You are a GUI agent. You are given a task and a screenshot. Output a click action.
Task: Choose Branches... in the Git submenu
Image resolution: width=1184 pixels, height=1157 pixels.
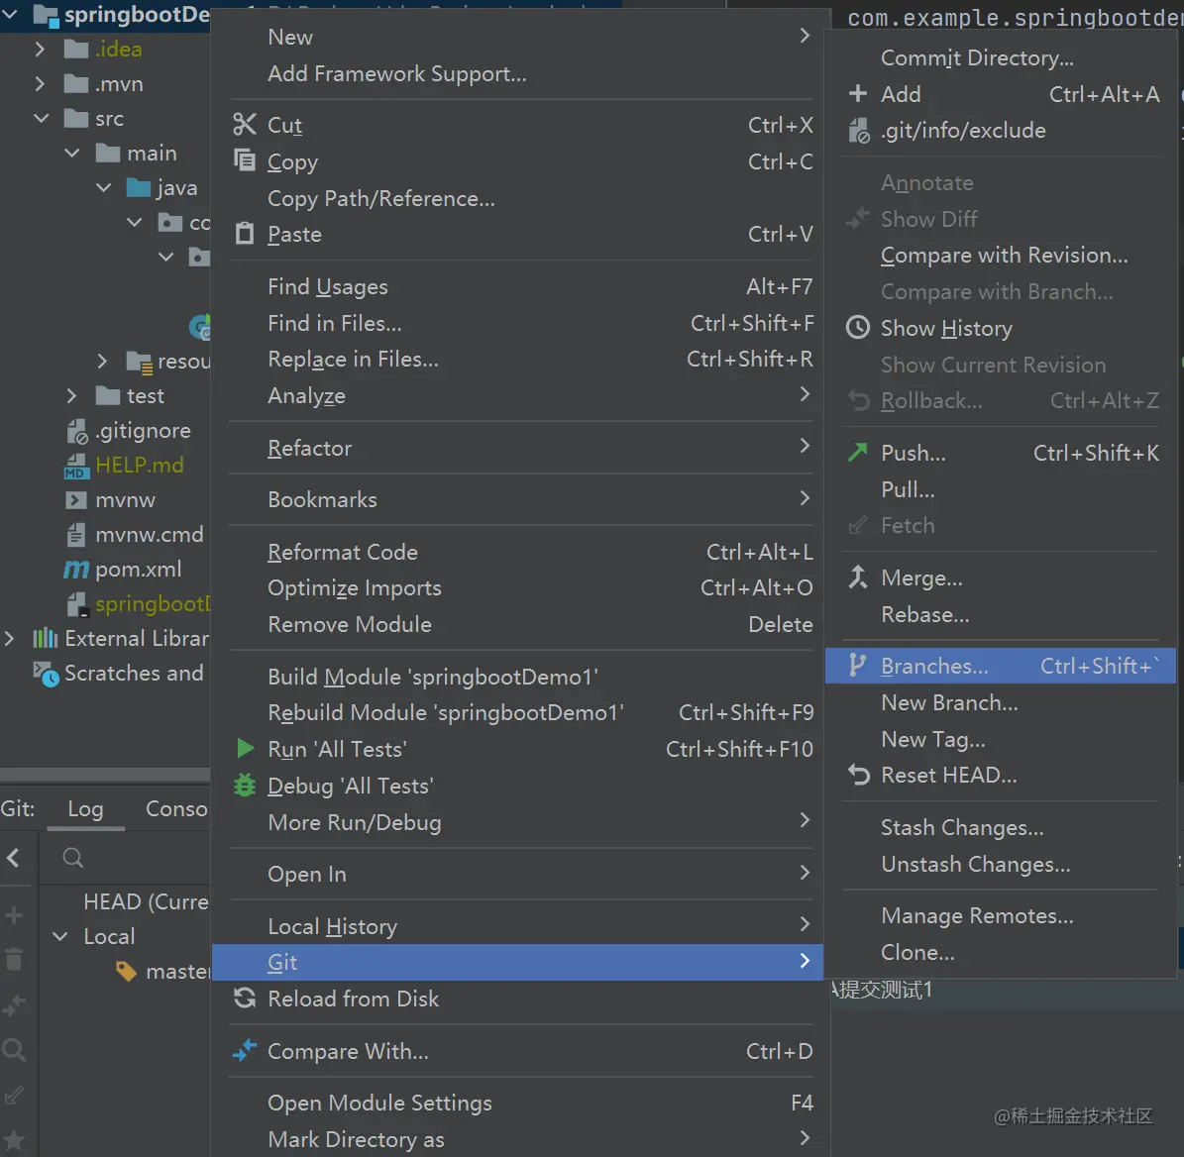coord(1000,666)
